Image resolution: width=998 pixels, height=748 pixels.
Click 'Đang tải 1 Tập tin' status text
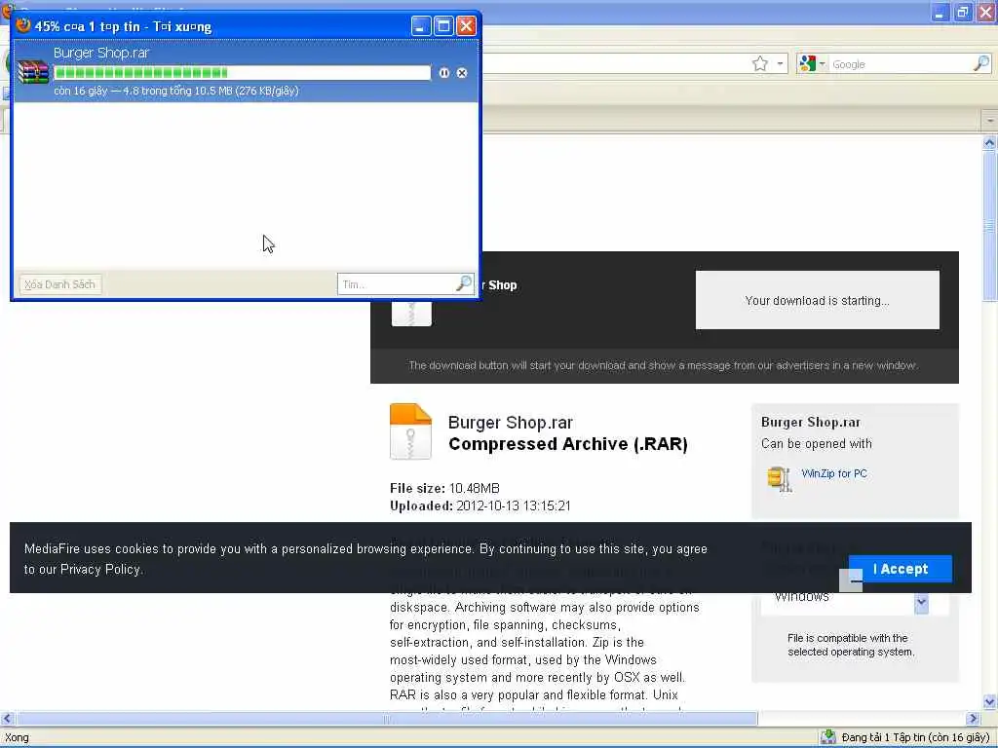tap(915, 737)
